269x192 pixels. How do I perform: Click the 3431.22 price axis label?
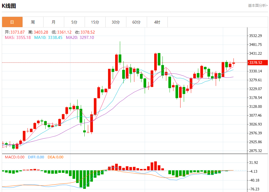pos(255,53)
